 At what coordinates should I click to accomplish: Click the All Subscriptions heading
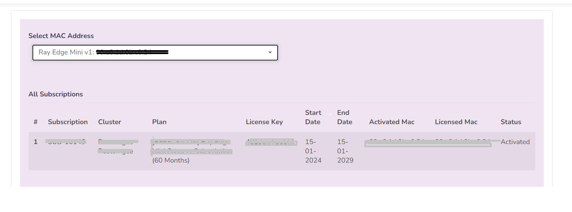(56, 94)
